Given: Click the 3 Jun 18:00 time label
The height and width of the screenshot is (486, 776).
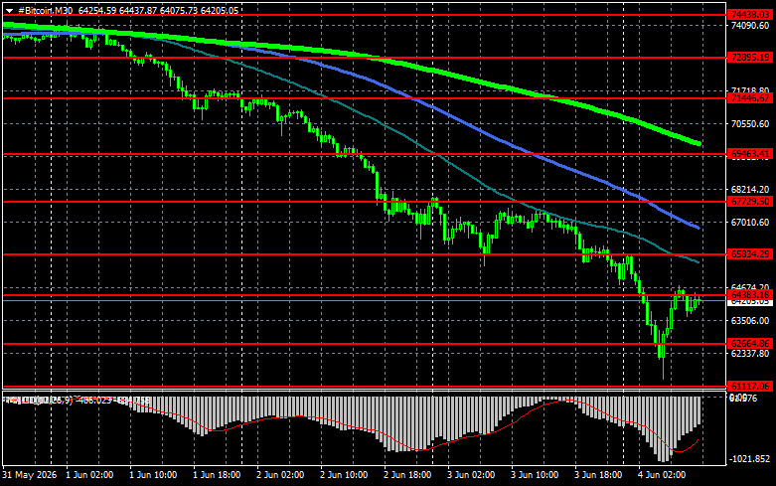Looking at the screenshot, I should pyautogui.click(x=598, y=475).
